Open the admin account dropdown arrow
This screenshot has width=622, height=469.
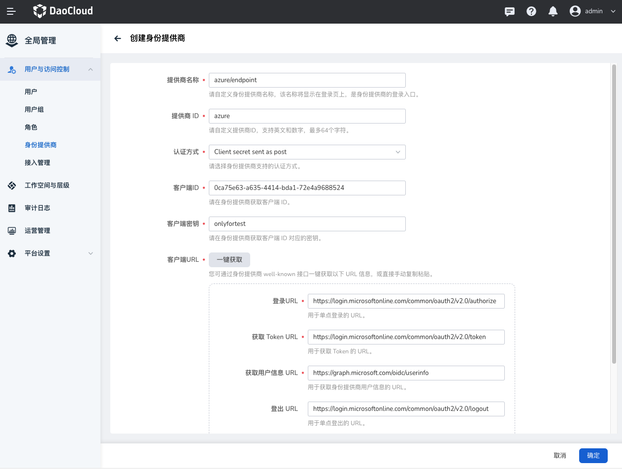613,11
